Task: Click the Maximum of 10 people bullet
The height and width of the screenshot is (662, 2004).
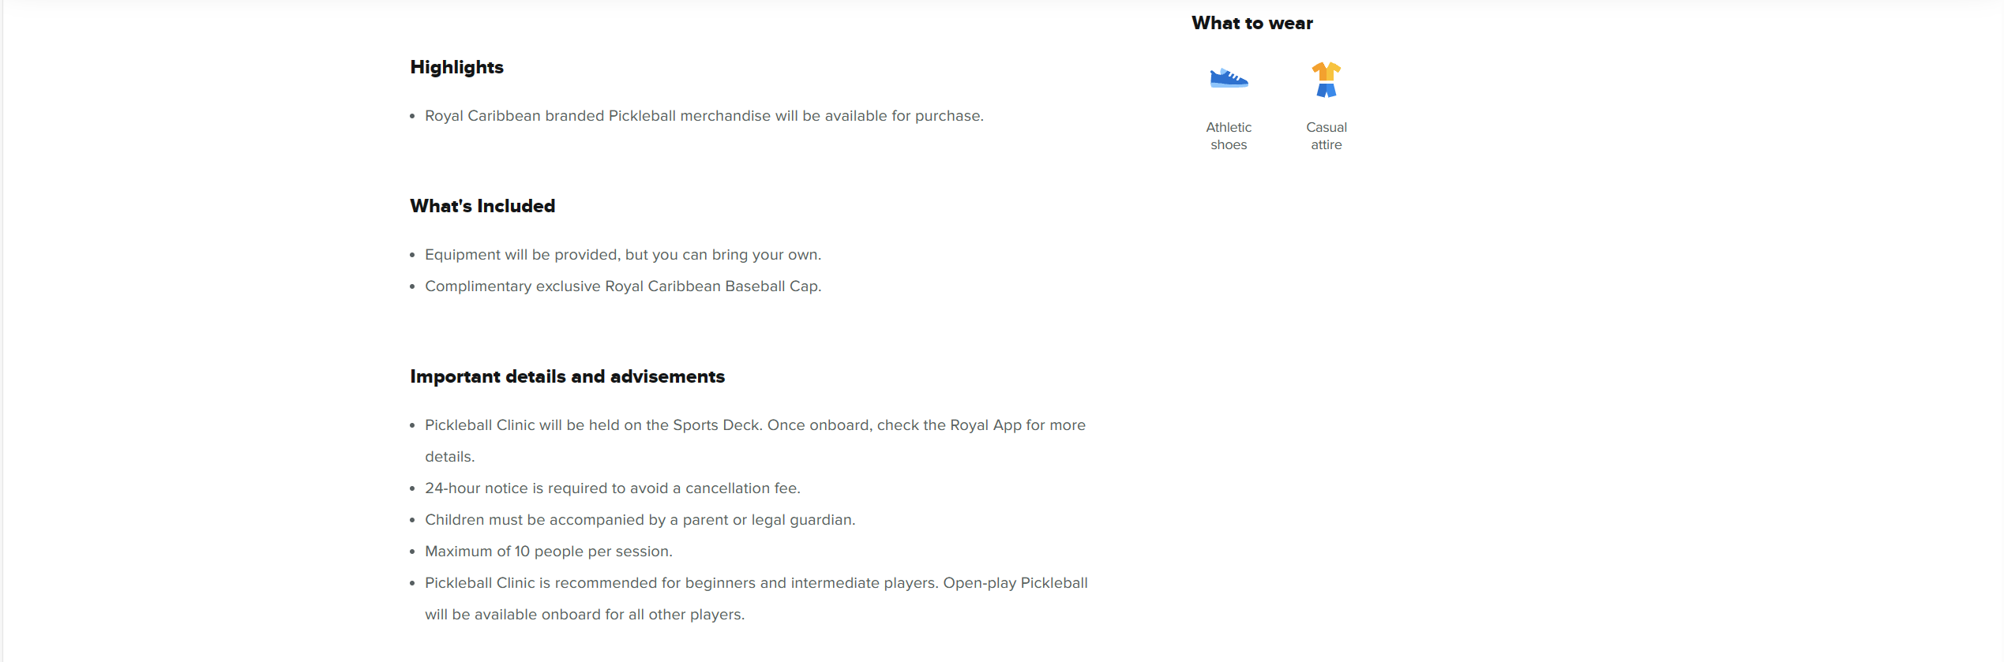Action: click(x=549, y=552)
